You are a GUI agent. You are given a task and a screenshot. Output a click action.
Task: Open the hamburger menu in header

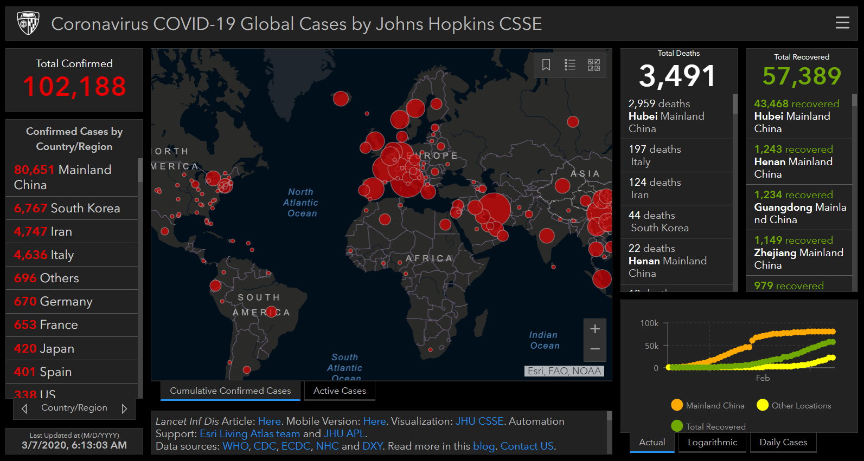[x=842, y=22]
